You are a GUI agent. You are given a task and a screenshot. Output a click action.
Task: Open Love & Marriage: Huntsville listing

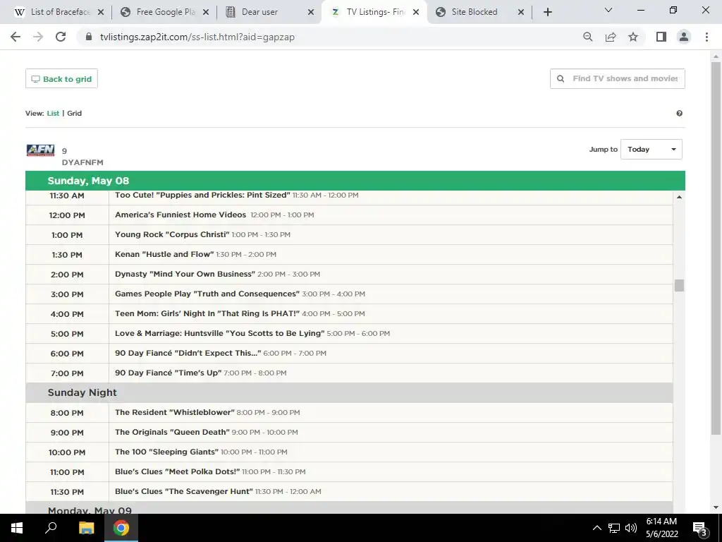[x=220, y=334]
